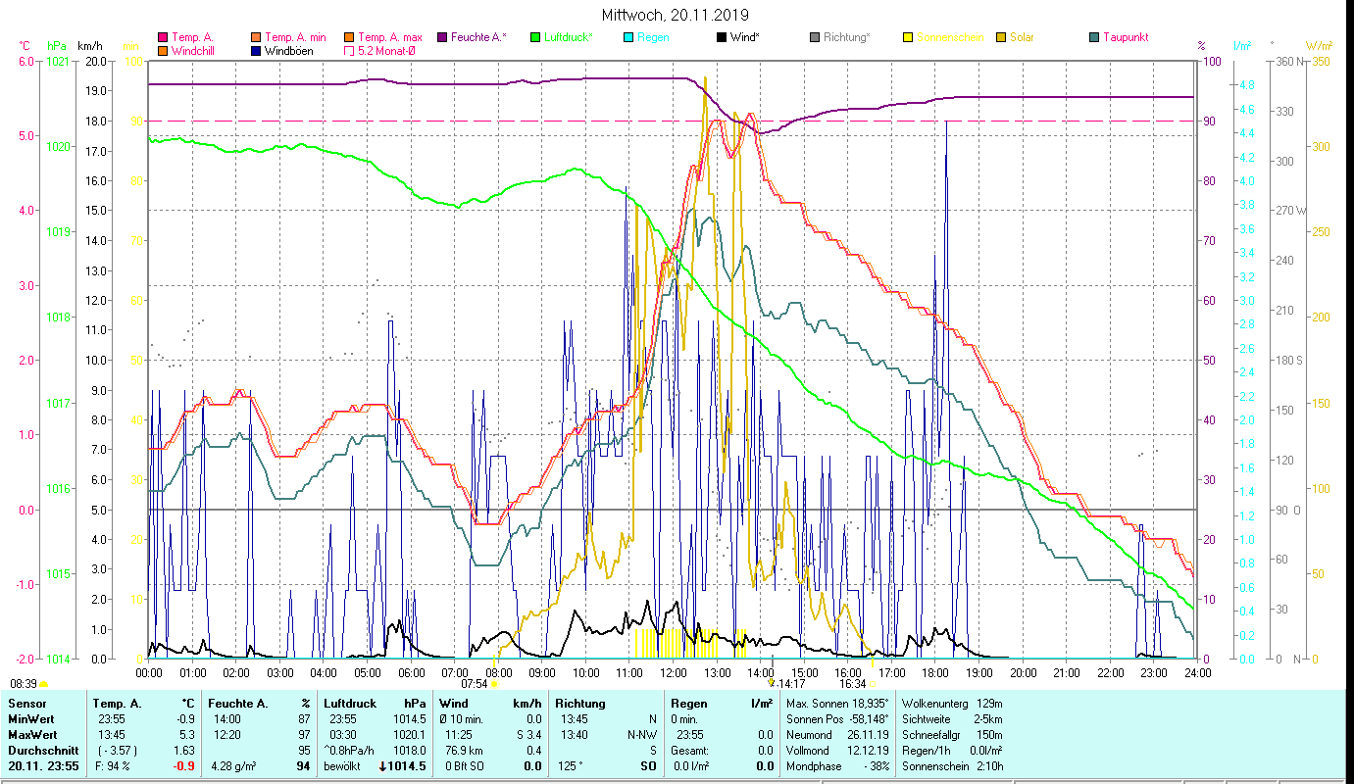The width and height of the screenshot is (1354, 784).
Task: Click the teal Taupunkt legend square
Action: click(1094, 37)
